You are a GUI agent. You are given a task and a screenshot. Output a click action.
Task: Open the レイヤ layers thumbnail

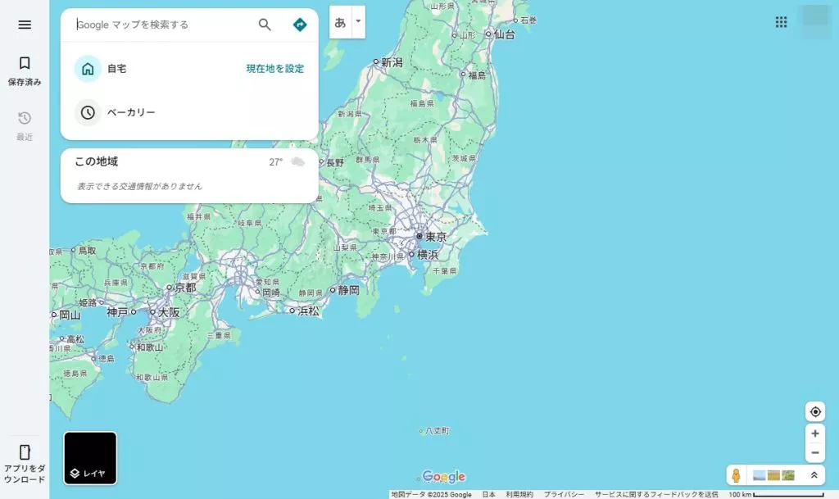pyautogui.click(x=90, y=458)
